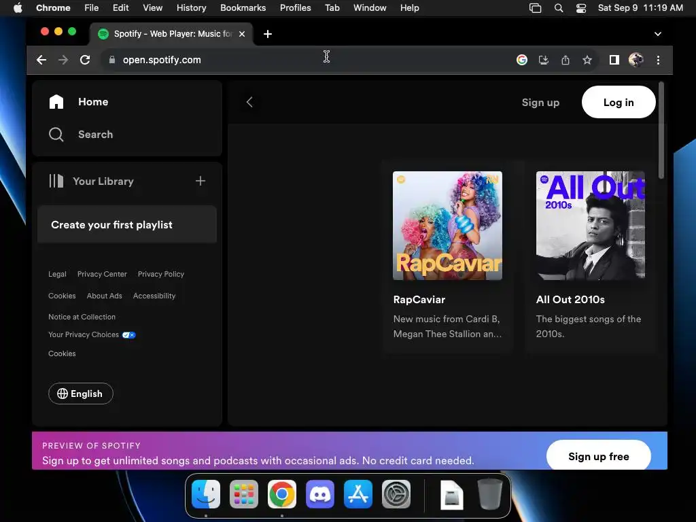
Task: Toggle Your Privacy Choices switch icon
Action: [128, 335]
